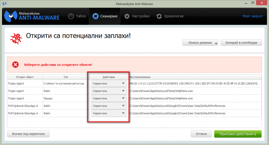Sort by the Открит обект column header
Image resolution: width=269 pixels, height=145 pixels.
click(25, 77)
